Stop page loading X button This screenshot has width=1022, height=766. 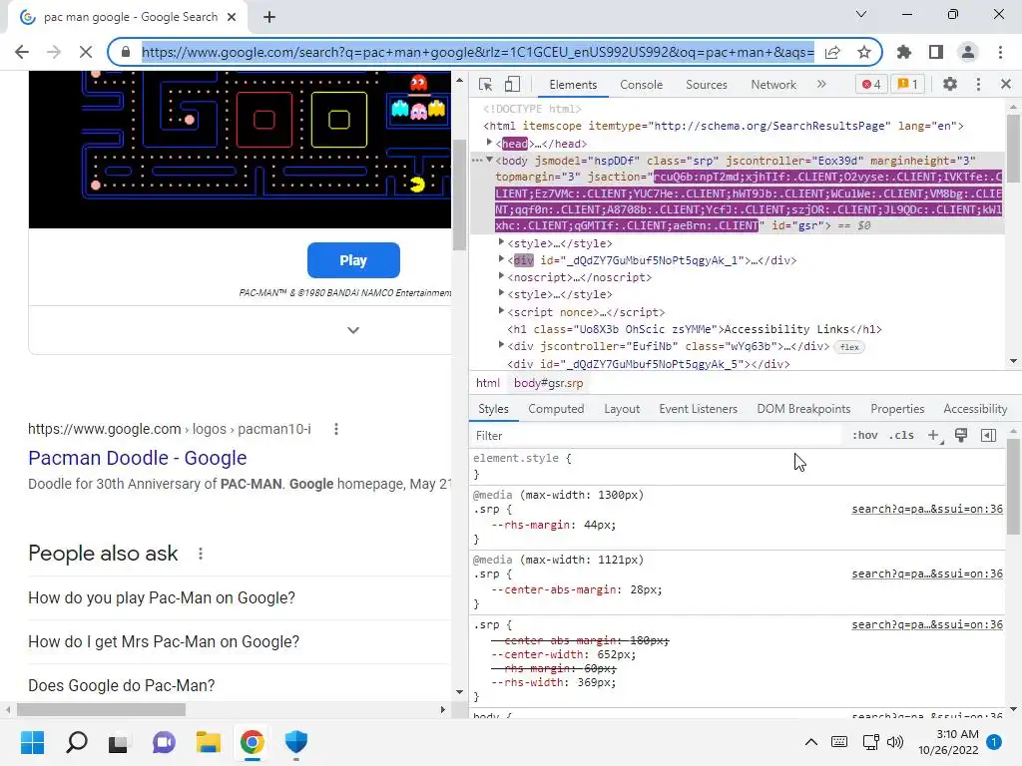point(86,52)
